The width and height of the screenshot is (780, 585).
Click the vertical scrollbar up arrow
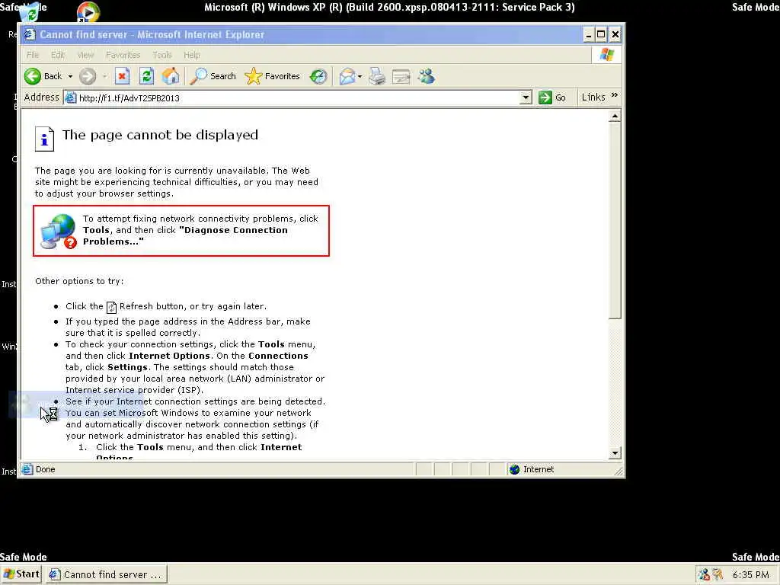[x=615, y=117]
